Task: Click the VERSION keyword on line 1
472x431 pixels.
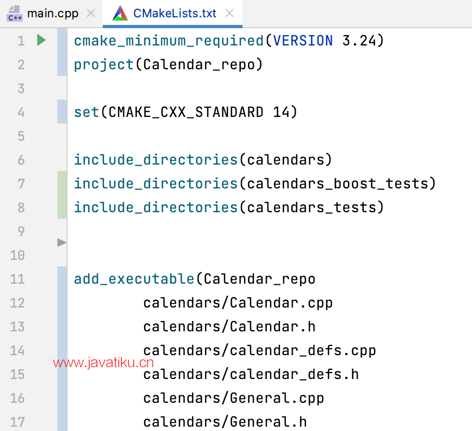Action: click(x=303, y=41)
